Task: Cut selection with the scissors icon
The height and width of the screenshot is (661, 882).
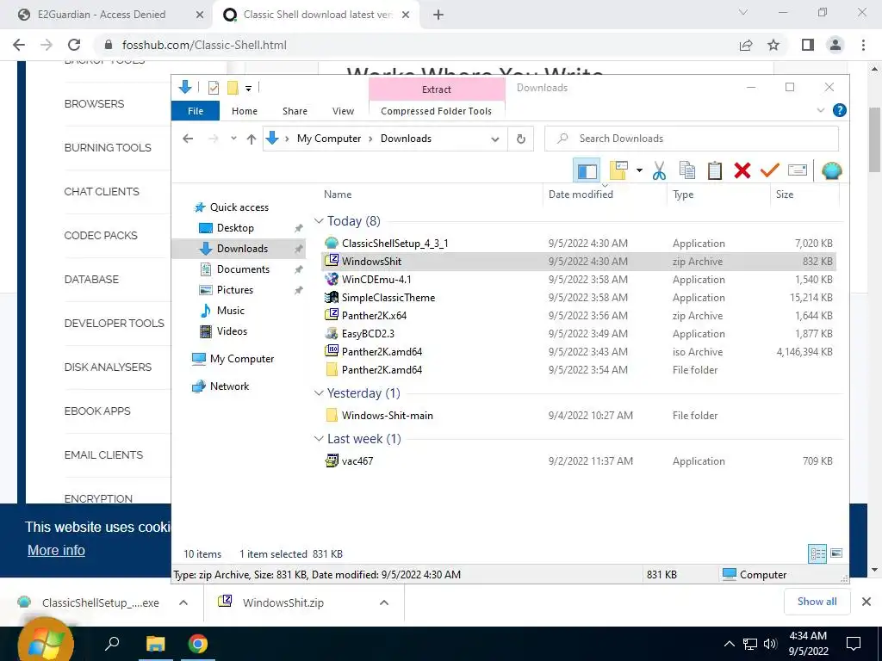Action: click(x=659, y=170)
